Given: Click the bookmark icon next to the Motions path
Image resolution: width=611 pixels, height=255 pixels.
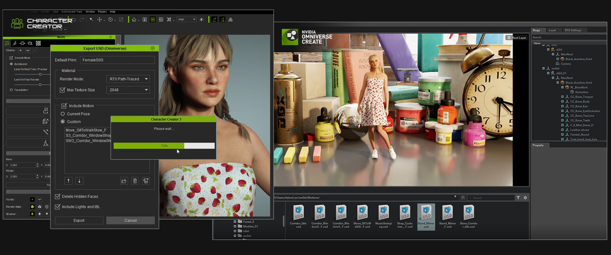Looking at the screenshot, I should pyautogui.click(x=463, y=197).
